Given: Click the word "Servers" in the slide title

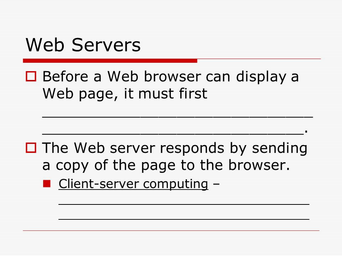Looking at the screenshot, I should (x=106, y=45).
